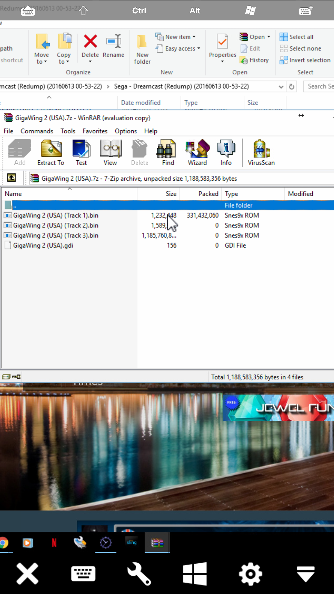334x594 pixels.
Task: Open Sling from the taskbar
Action: (x=131, y=543)
